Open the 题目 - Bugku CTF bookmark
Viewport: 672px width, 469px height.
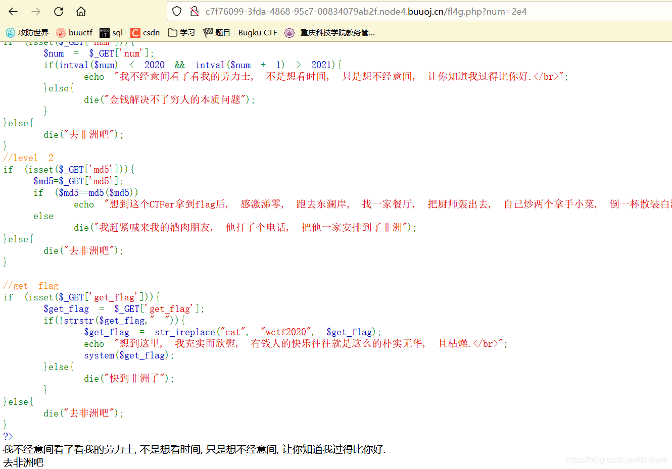coord(240,32)
